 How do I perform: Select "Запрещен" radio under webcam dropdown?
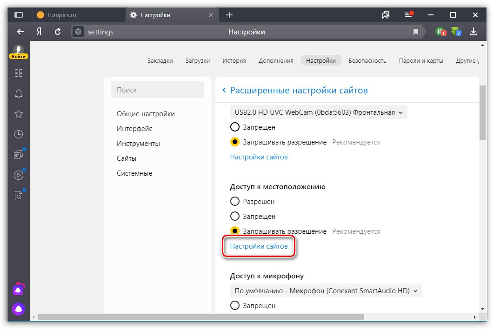click(235, 127)
